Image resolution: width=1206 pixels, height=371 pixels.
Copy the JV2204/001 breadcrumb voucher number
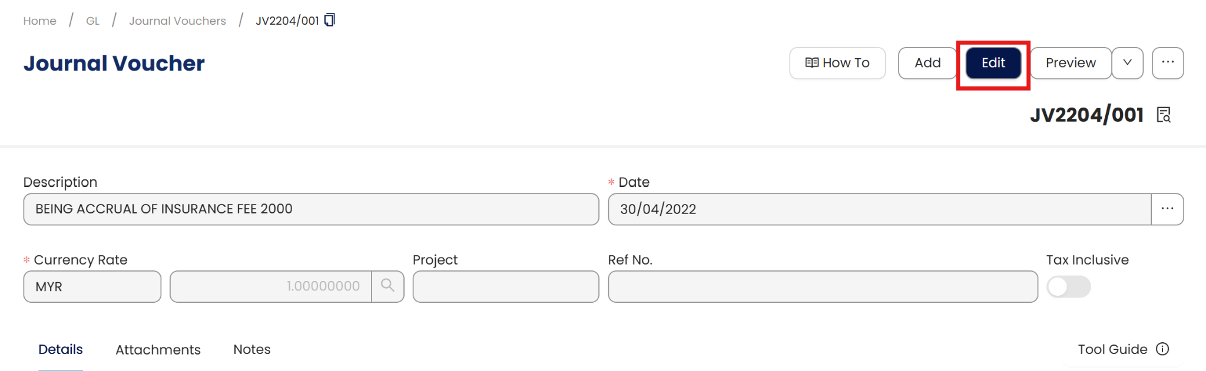click(x=330, y=21)
